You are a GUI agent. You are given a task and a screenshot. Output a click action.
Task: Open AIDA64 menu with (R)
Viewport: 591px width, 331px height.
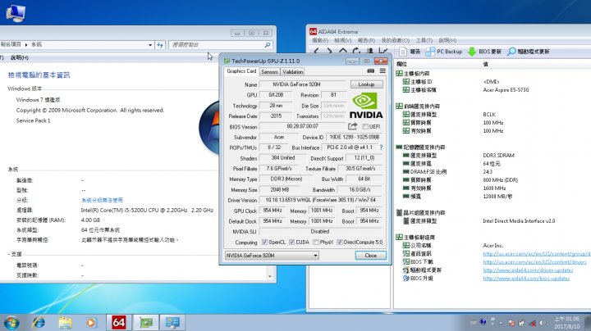tap(366, 40)
